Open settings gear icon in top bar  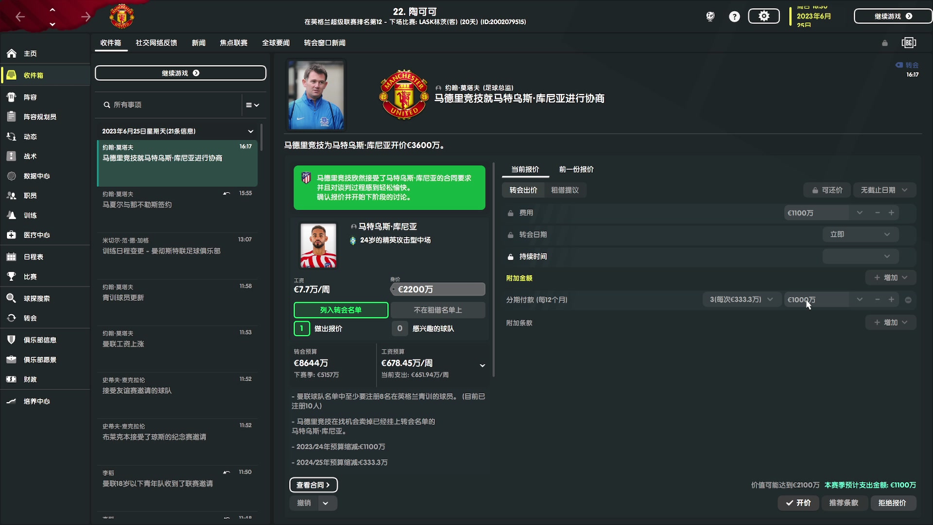[763, 16]
